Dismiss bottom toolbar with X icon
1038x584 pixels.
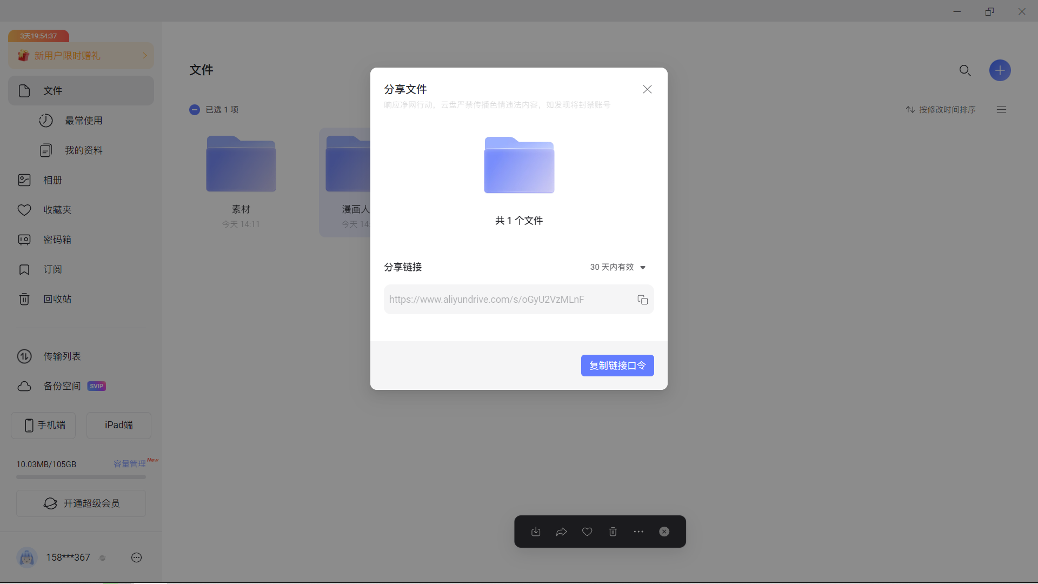[664, 532]
